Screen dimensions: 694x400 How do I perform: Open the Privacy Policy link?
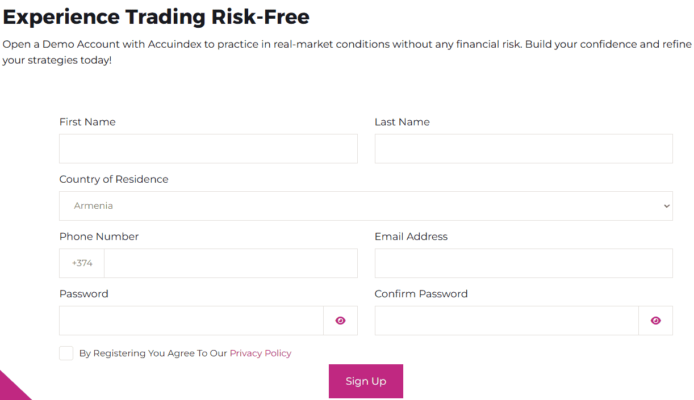[260, 353]
